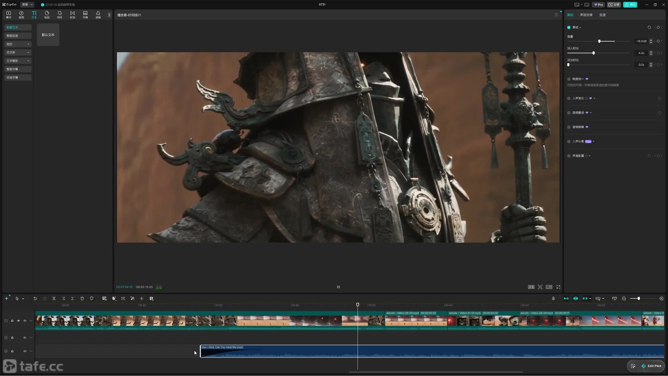Viewport: 668px width, 376px height.
Task: Open the 贴纸 stickers panel
Action: click(x=47, y=15)
